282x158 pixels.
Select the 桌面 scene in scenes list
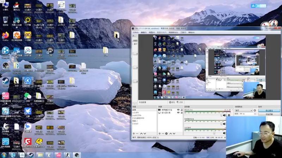click(144, 110)
